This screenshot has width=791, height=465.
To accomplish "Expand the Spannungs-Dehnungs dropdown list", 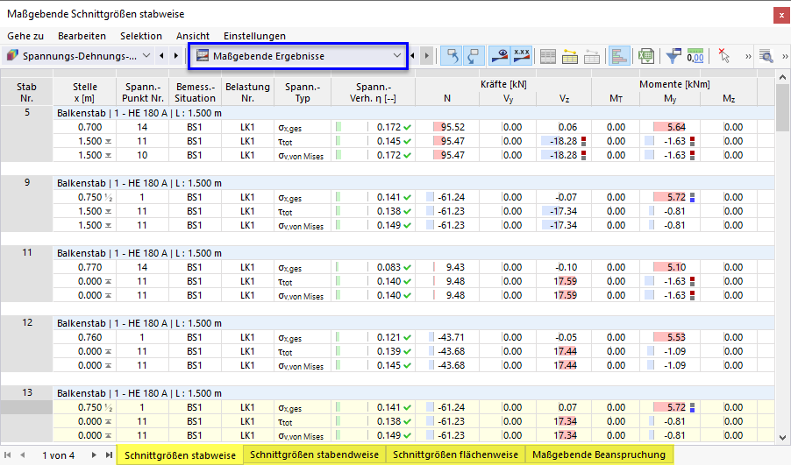I will (146, 56).
